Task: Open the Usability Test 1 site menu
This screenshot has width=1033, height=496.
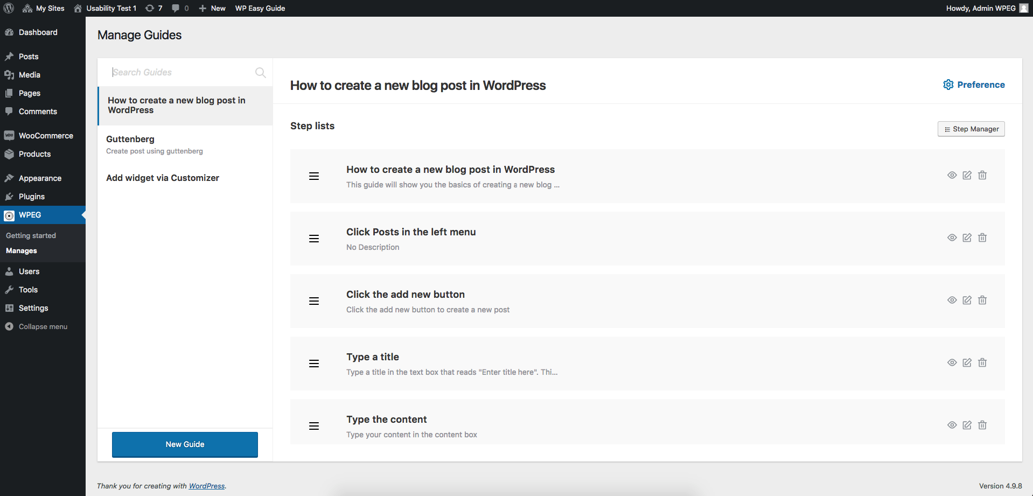Action: [104, 8]
